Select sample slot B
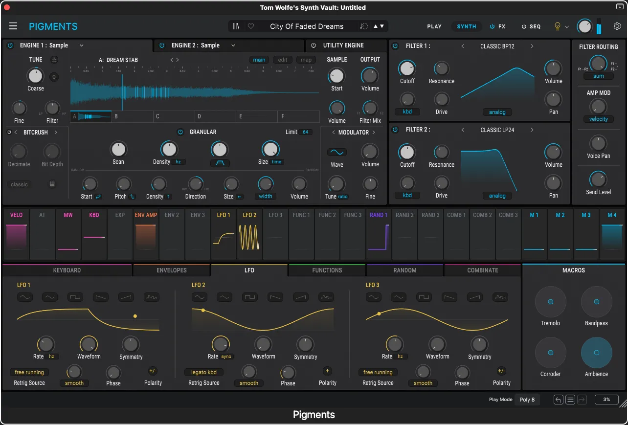Viewport: 628px width, 425px height. 133,116
